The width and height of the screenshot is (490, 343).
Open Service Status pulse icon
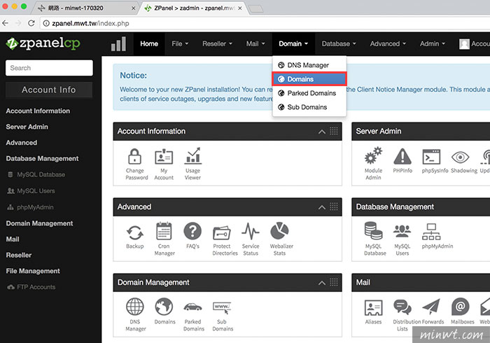click(x=251, y=232)
